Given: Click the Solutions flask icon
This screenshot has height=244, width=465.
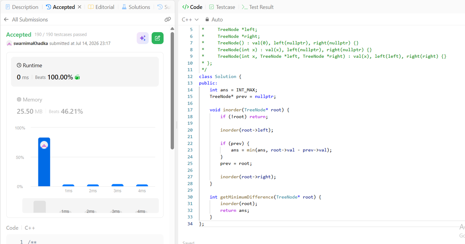Looking at the screenshot, I should coord(124,7).
